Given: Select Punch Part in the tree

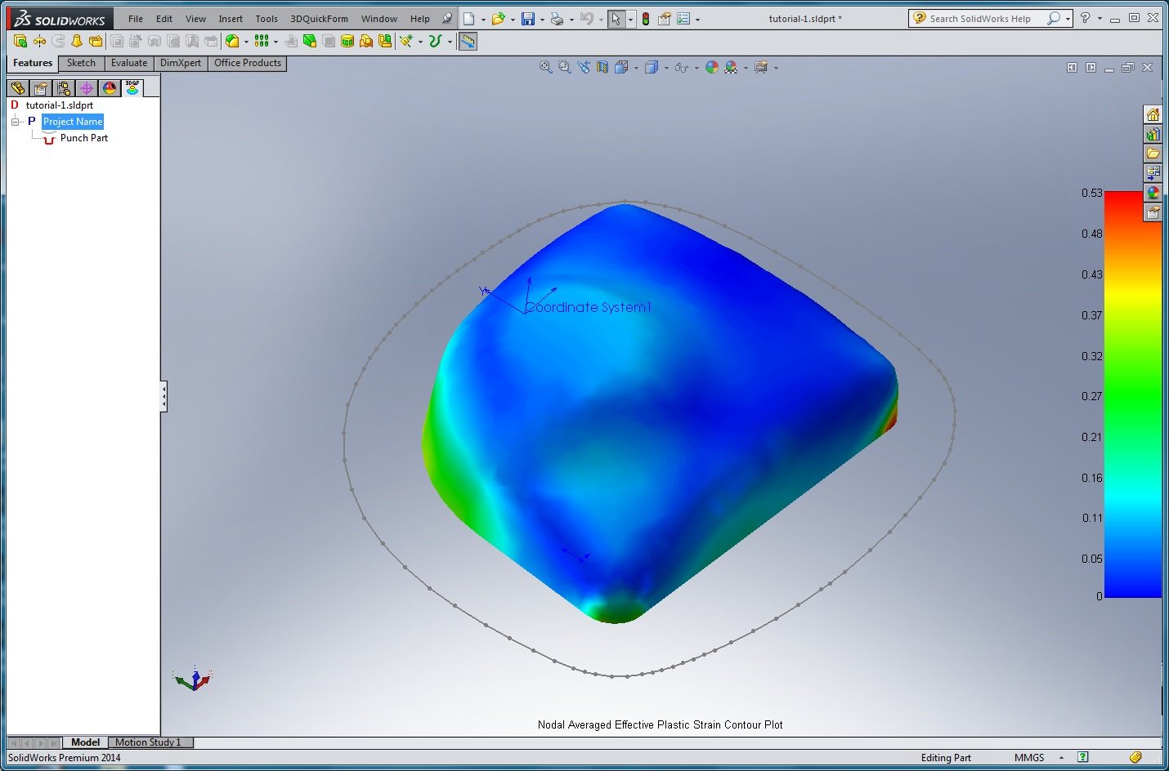Looking at the screenshot, I should (83, 138).
